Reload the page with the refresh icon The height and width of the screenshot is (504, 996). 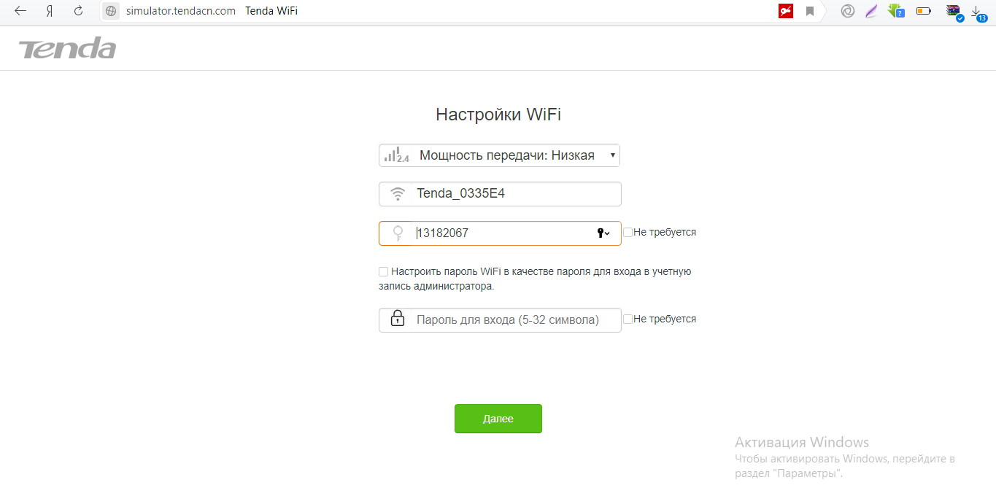78,11
